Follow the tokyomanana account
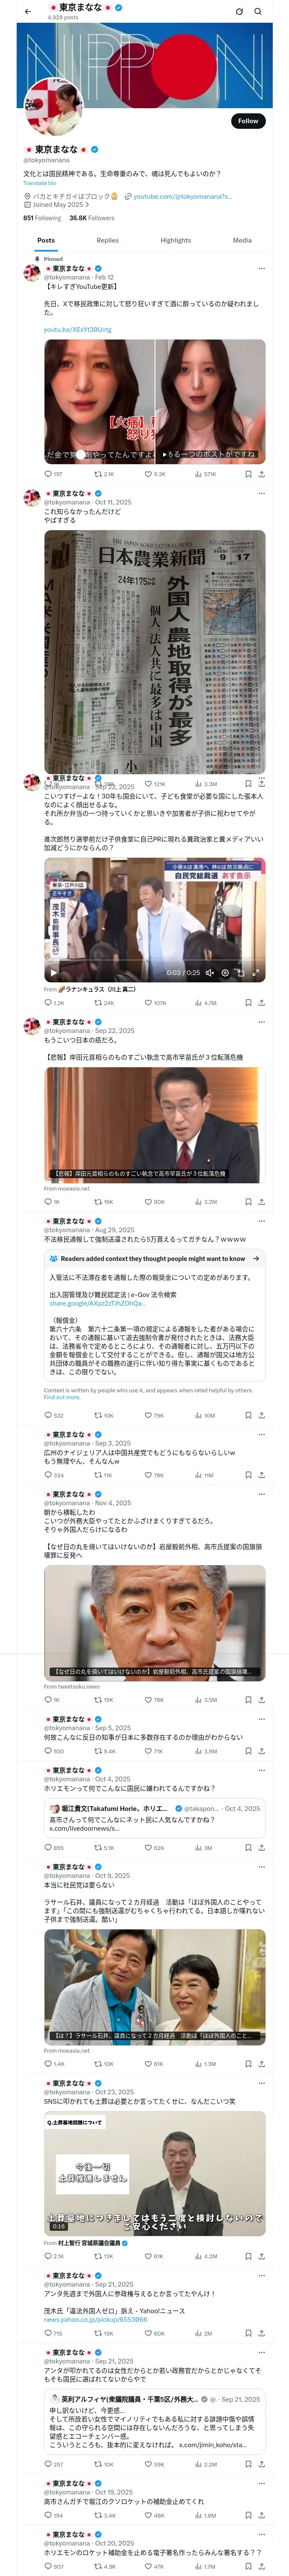This screenshot has height=2576, width=289. pos(248,121)
